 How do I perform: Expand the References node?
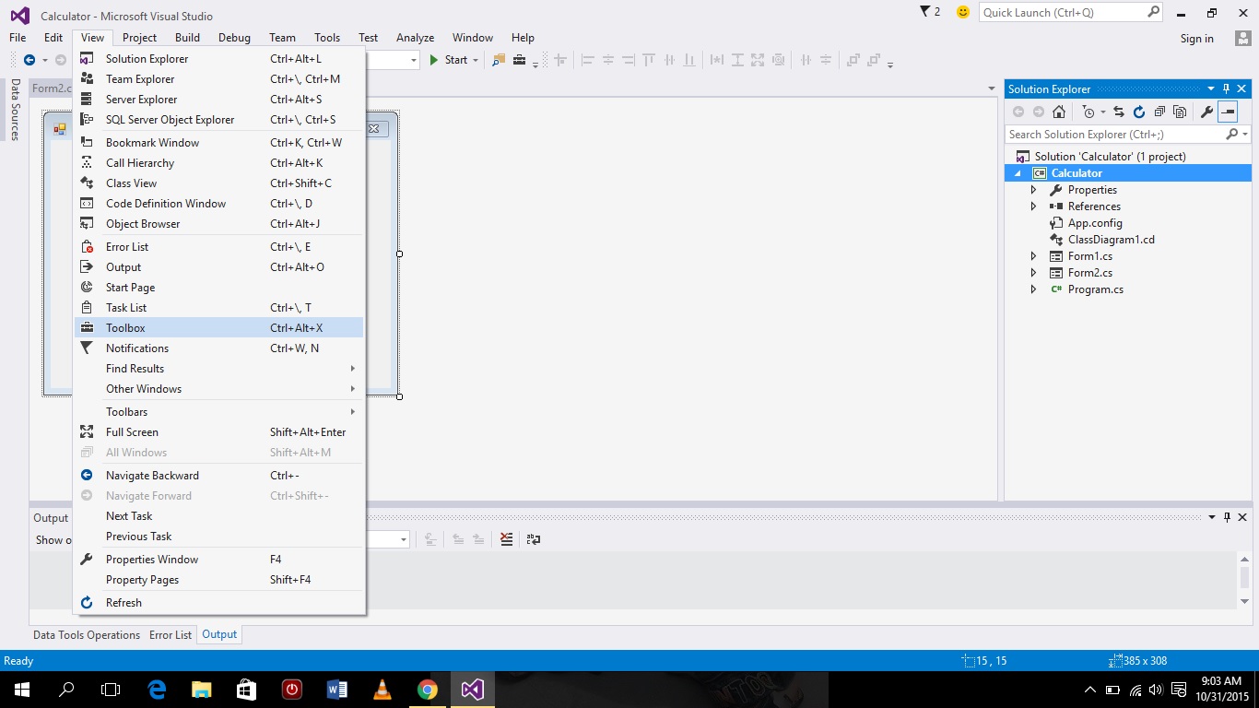coord(1032,206)
